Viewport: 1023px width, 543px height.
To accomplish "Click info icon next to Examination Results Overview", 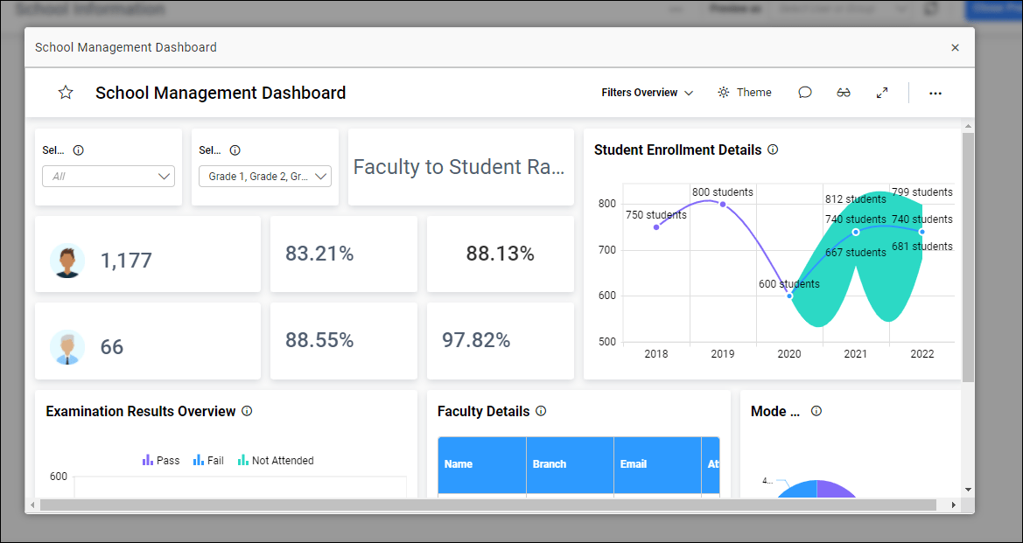I will [247, 411].
